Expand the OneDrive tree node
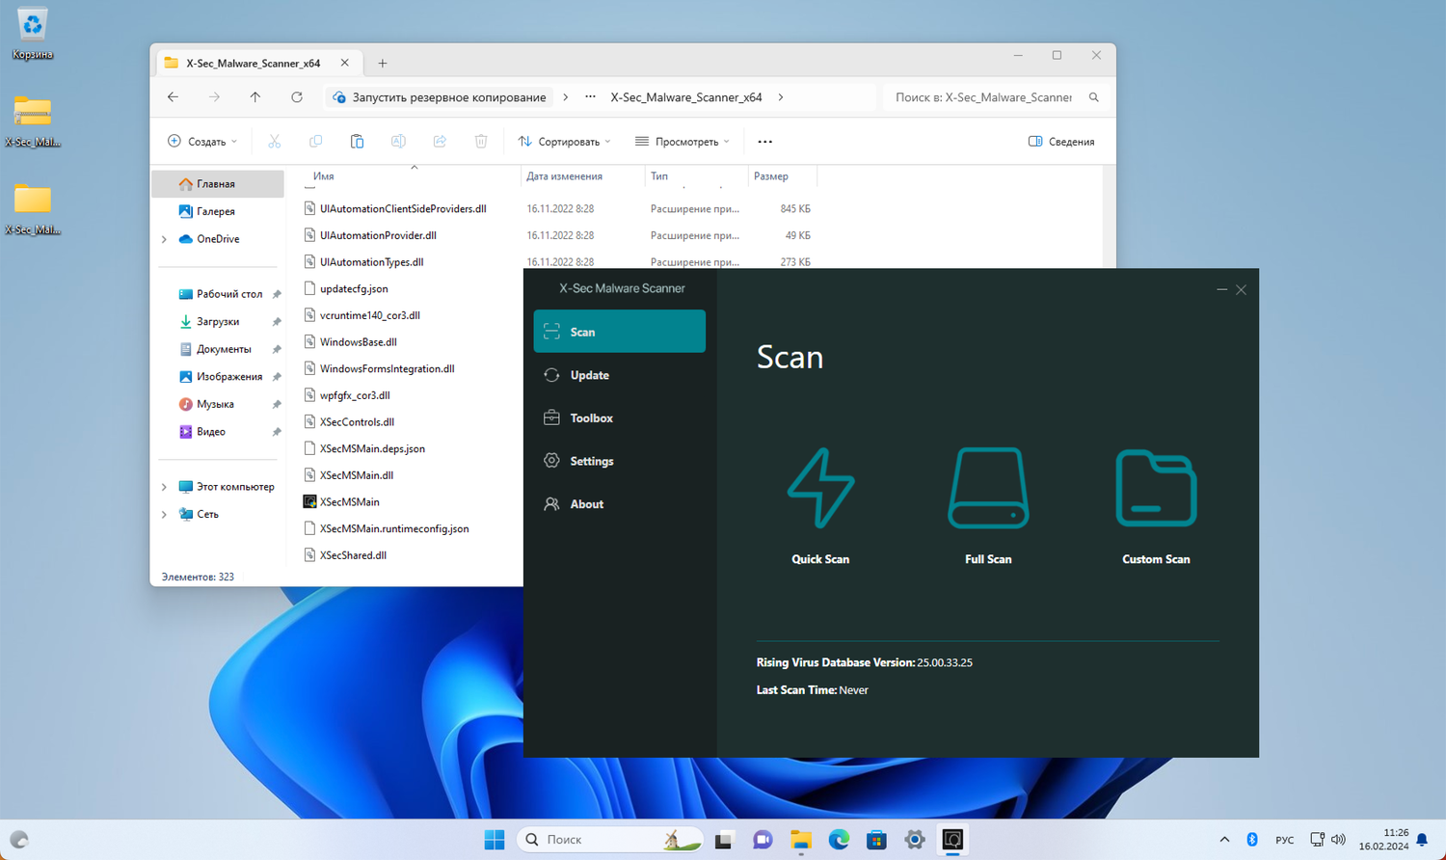This screenshot has height=860, width=1446. (164, 239)
